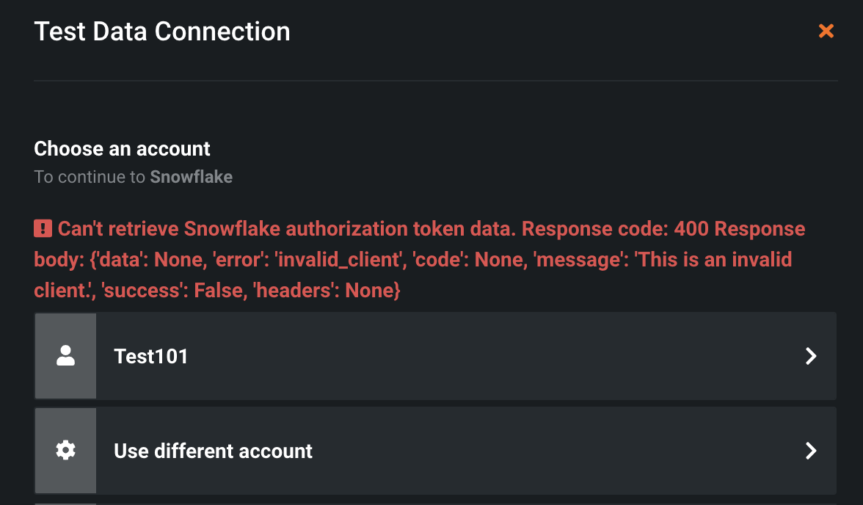Choose the Use different account label
The width and height of the screenshot is (863, 505).
click(x=213, y=450)
